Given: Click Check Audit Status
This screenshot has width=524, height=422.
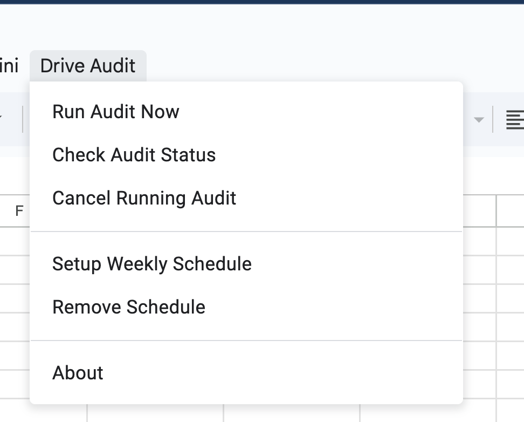Looking at the screenshot, I should [x=133, y=155].
